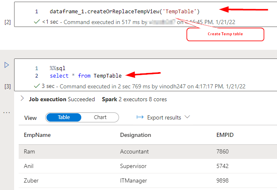Switch view to Chart
The image size is (277, 190).
pos(100,117)
